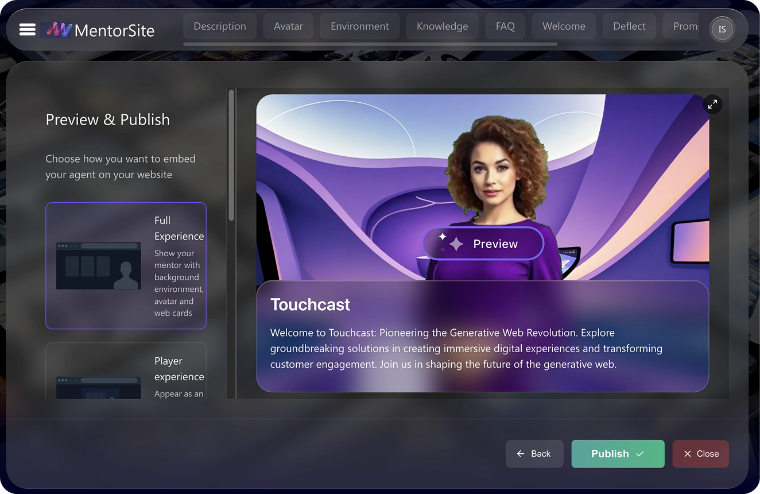
Task: Open the partially visible Prompt tab
Action: coord(682,26)
